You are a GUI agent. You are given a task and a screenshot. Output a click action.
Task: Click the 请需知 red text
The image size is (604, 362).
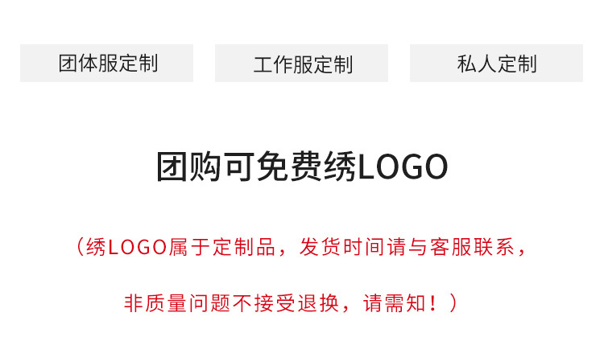point(394,303)
